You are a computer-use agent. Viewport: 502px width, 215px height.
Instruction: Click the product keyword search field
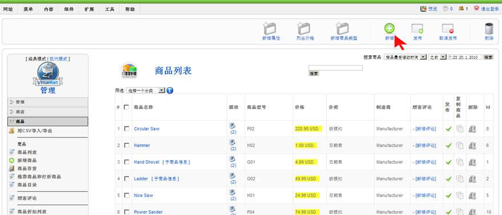pyautogui.click(x=335, y=68)
